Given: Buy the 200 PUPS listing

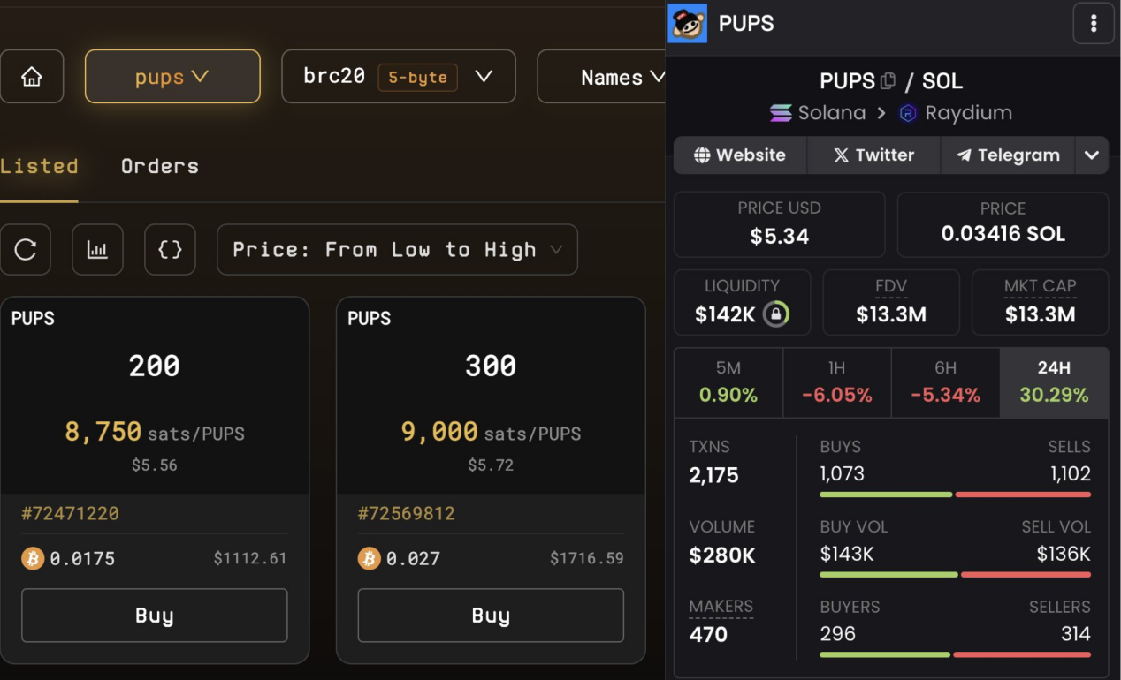Looking at the screenshot, I should pyautogui.click(x=155, y=616).
